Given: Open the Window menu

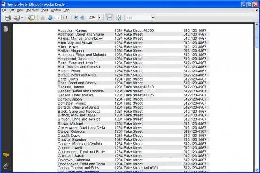Looking at the screenshot, I should pyautogui.click(x=56, y=10).
